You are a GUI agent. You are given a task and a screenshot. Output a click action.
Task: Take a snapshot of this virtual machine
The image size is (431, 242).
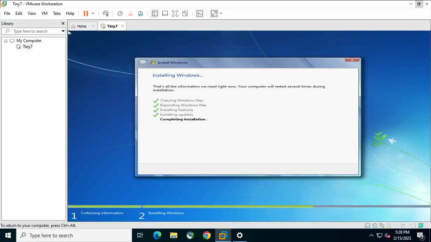[120, 13]
